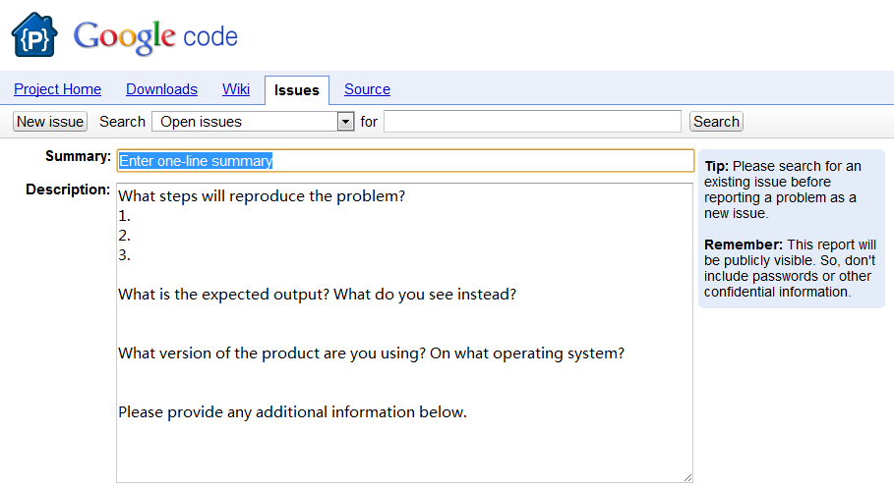Open the Wiki tab
This screenshot has width=894, height=488.
pyautogui.click(x=236, y=89)
